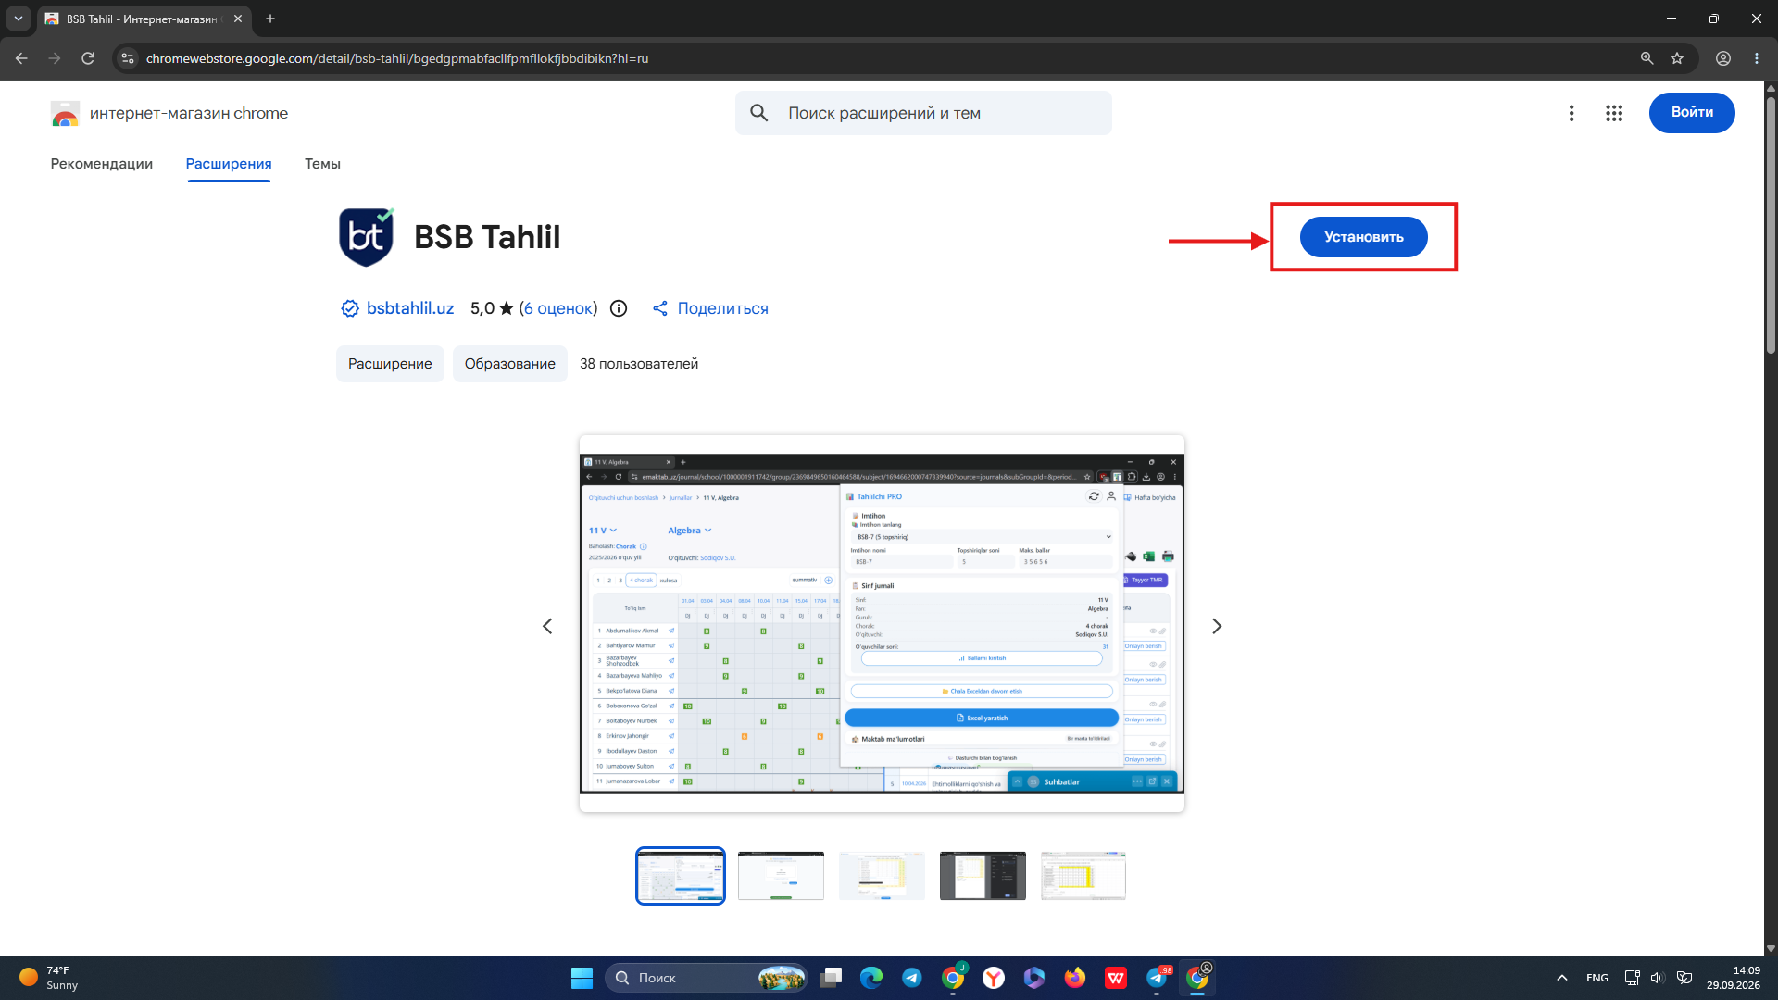1778x1000 pixels.
Task: Open the Chrome profile icon
Action: tap(1723, 58)
